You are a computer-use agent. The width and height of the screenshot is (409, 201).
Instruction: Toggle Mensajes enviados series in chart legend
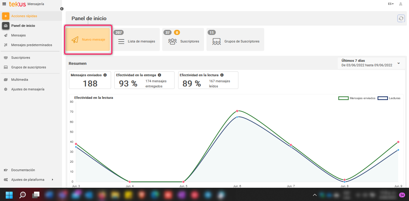357,98
